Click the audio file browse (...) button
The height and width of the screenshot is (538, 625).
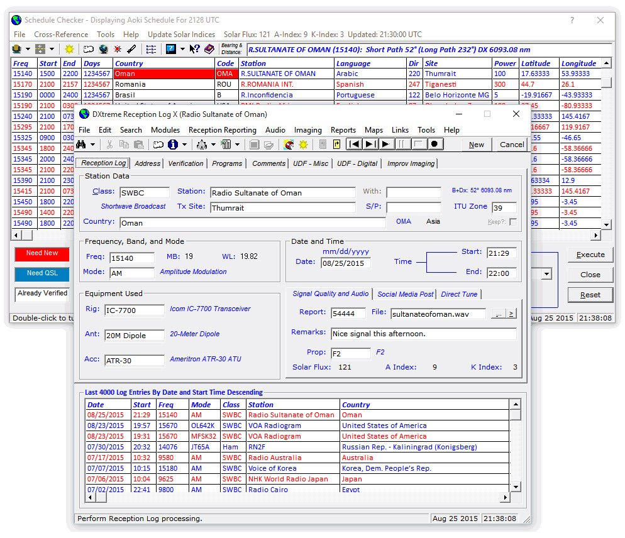[x=498, y=314]
